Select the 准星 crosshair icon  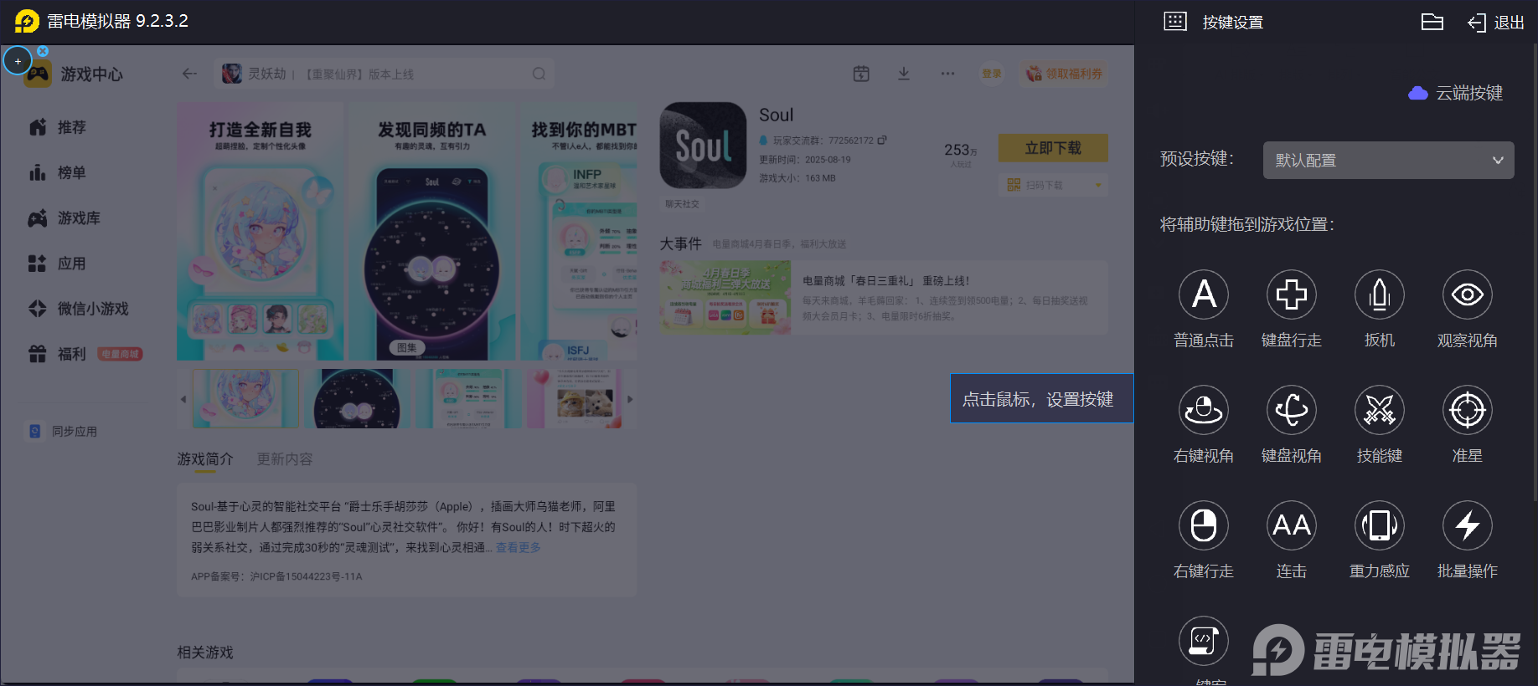pos(1468,410)
